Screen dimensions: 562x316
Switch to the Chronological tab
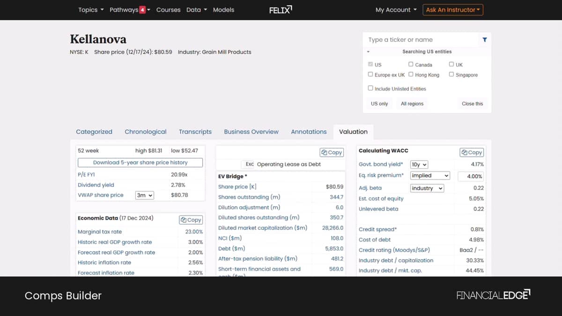coord(146,132)
